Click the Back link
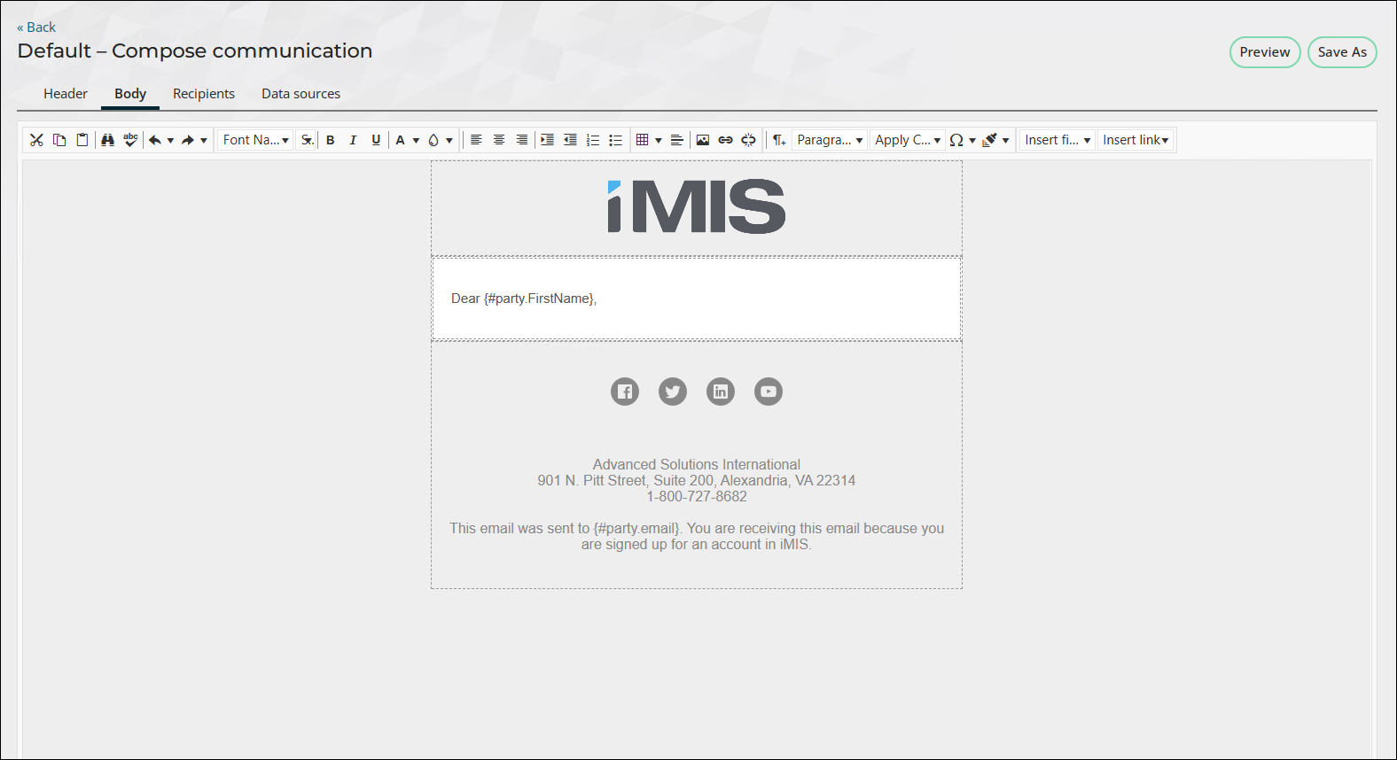The height and width of the screenshot is (760, 1397). [36, 27]
